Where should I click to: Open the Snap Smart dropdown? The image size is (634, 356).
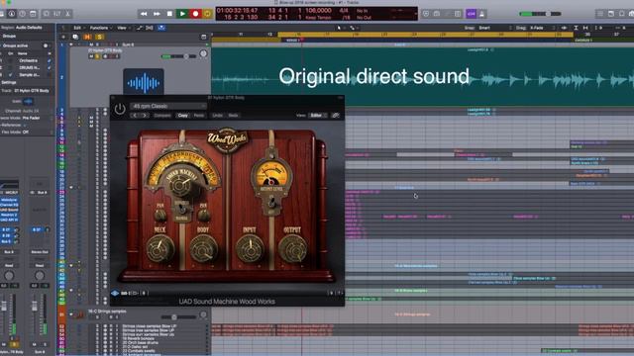[x=495, y=28]
